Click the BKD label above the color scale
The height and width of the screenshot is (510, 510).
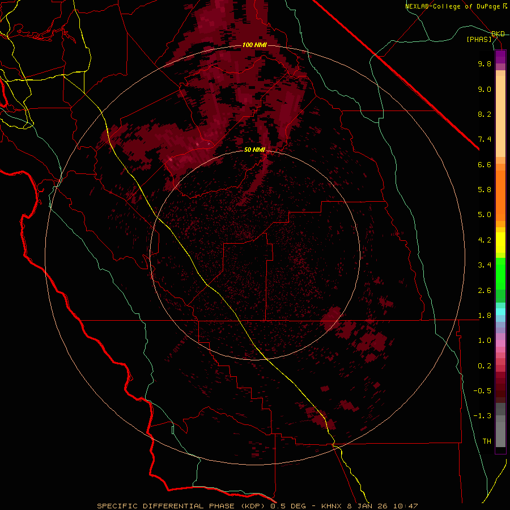click(x=498, y=34)
